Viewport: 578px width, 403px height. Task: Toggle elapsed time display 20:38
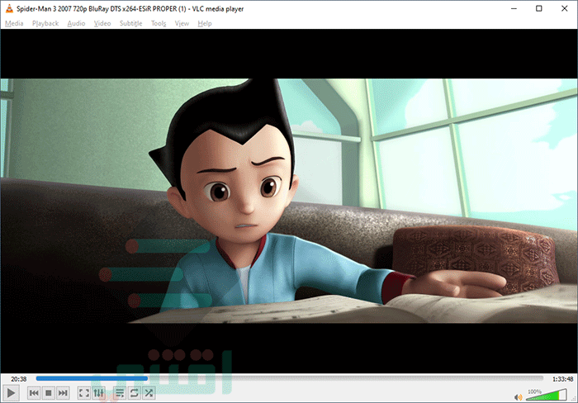19,379
